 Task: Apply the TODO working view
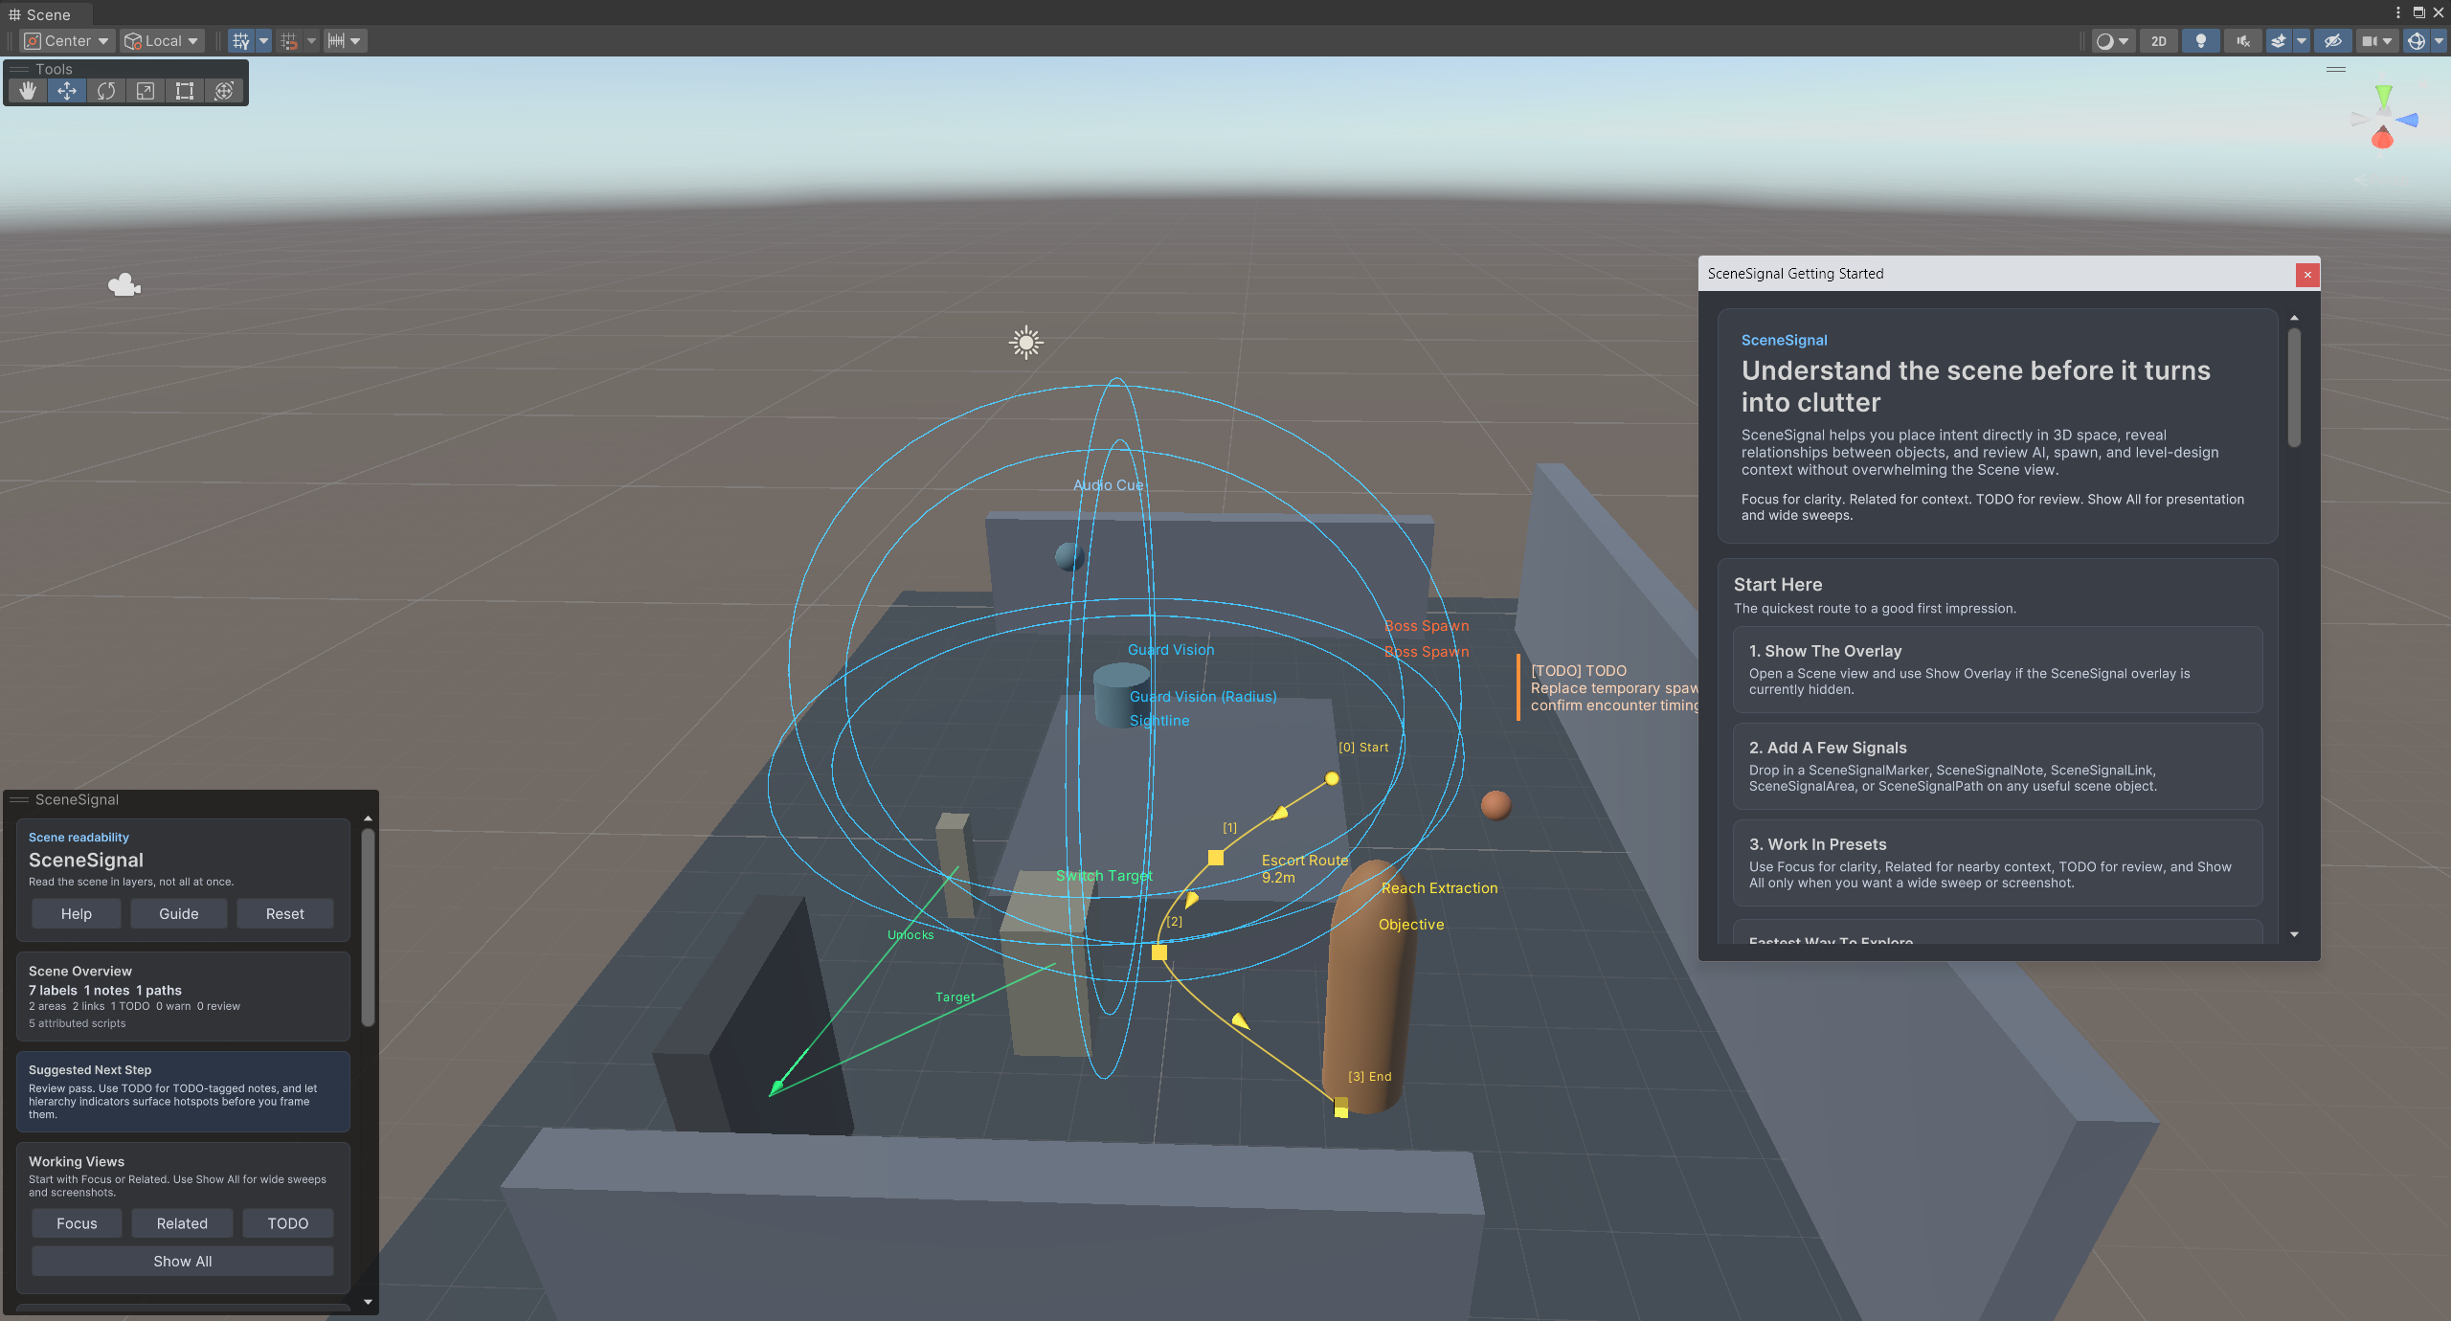pyautogui.click(x=288, y=1223)
